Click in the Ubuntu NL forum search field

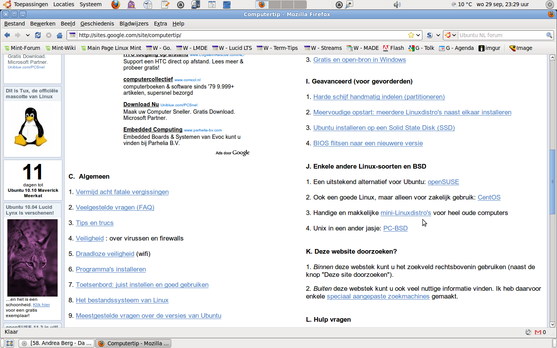pos(502,35)
